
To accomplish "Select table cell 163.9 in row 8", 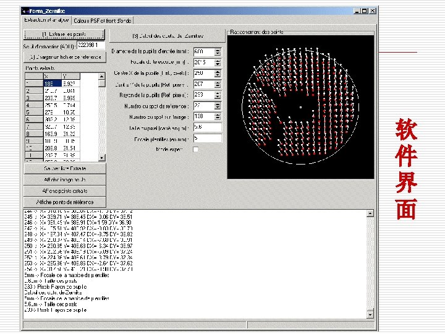I will click(53, 134).
